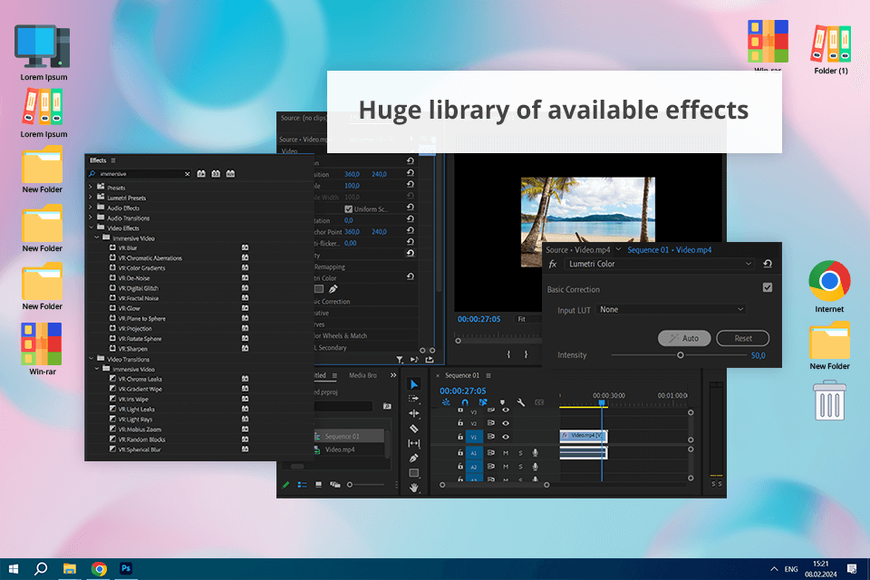The image size is (870, 580).
Task: Toggle timeline snapping magnet icon
Action: pyautogui.click(x=465, y=402)
